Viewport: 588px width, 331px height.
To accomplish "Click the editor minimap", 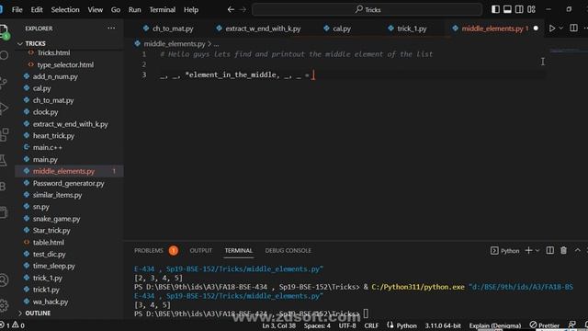I will pos(566,51).
